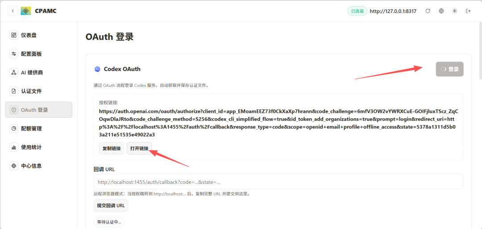Click the quota management pie icon
This screenshot has height=229, width=482.
13,129
